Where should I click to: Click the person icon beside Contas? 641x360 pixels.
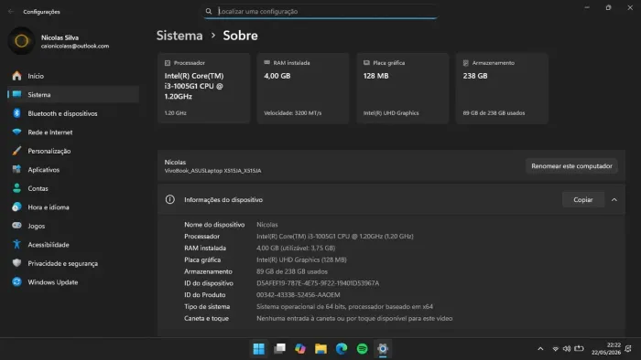pos(16,188)
